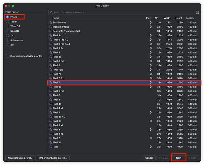Select the Pixel 9 Pro device row

click(x=124, y=48)
